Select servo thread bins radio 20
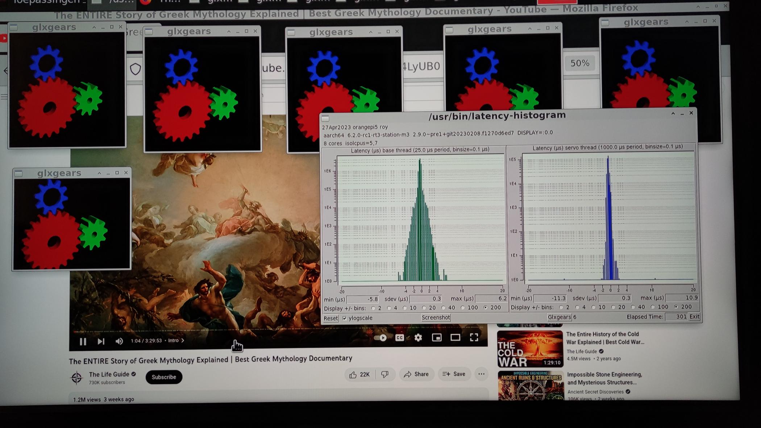 point(613,307)
